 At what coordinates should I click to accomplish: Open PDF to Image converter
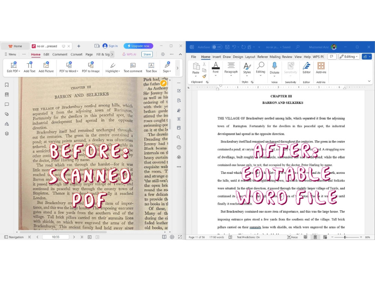click(91, 67)
